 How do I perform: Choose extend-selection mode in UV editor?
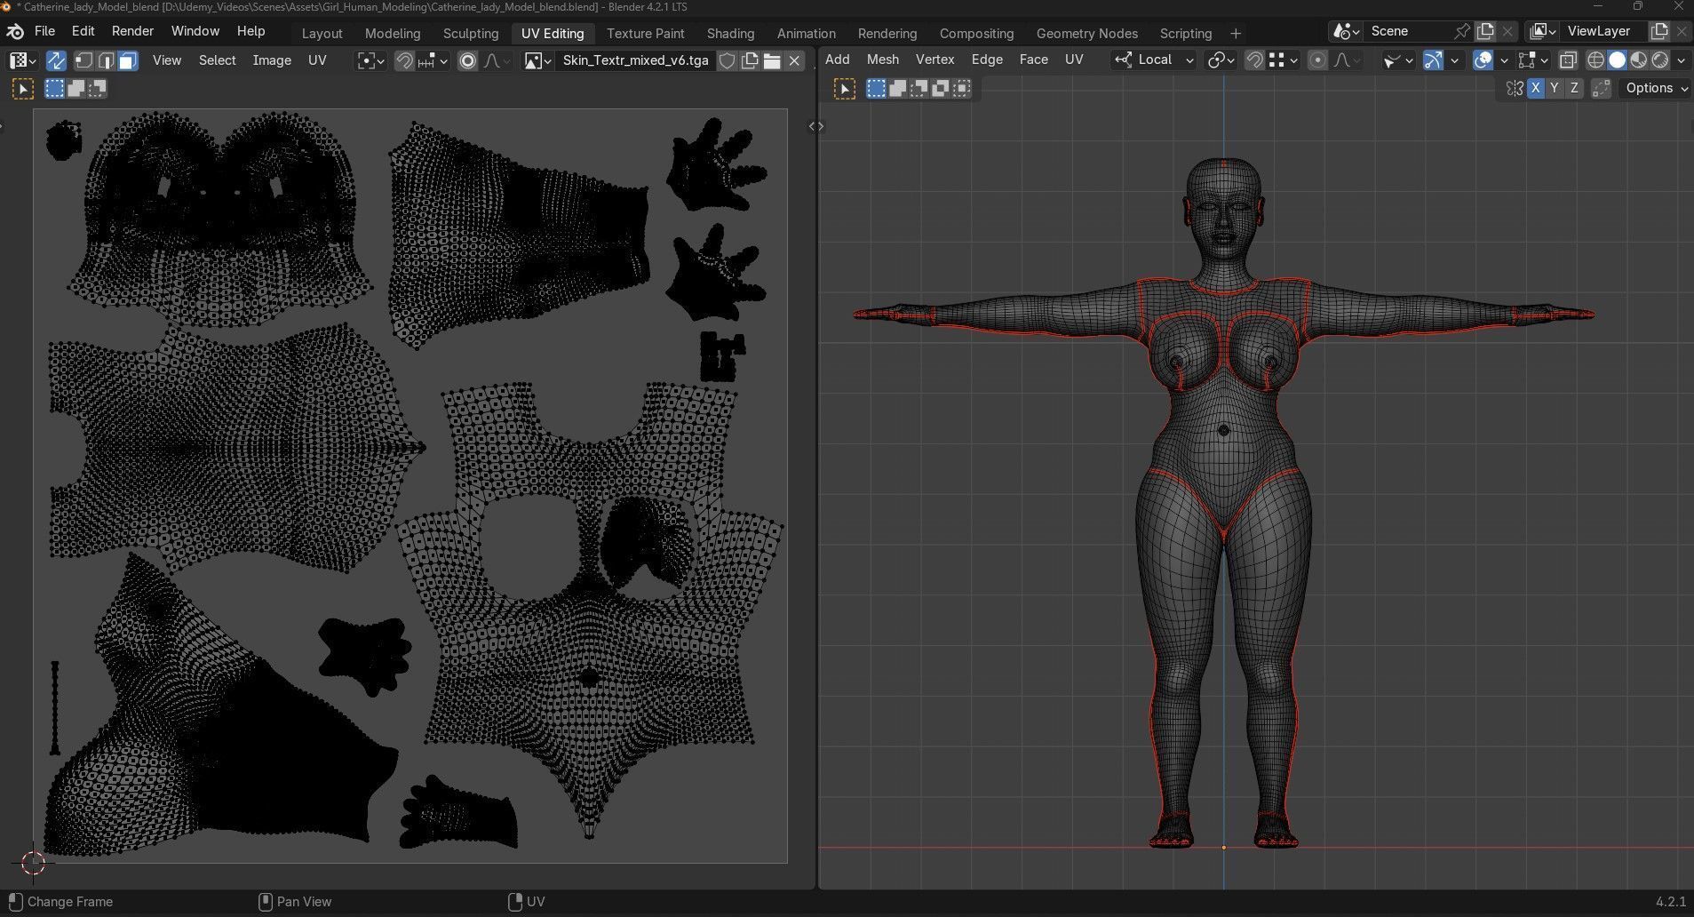tap(76, 89)
